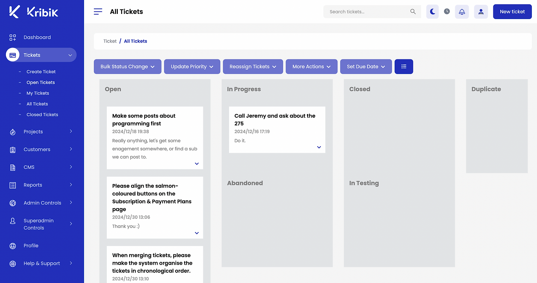
Task: Open 'When merging tickets' ticket title
Action: [152, 263]
